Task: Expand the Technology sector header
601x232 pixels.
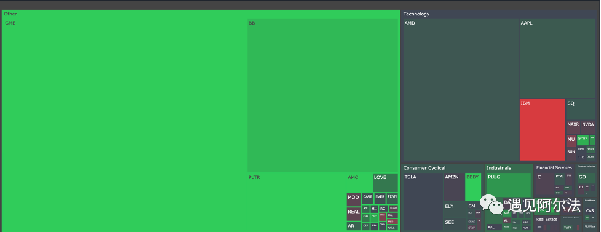Action: pos(416,14)
